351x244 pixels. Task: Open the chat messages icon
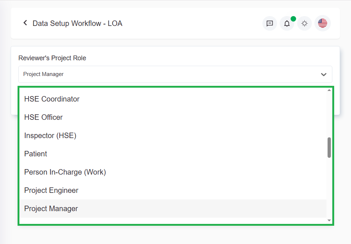tap(269, 23)
